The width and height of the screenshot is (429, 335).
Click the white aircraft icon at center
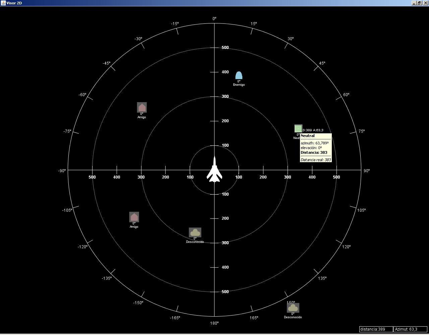coord(214,169)
